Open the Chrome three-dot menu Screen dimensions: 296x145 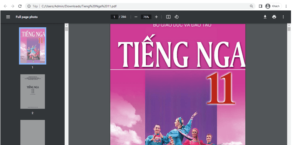pyautogui.click(x=286, y=6)
